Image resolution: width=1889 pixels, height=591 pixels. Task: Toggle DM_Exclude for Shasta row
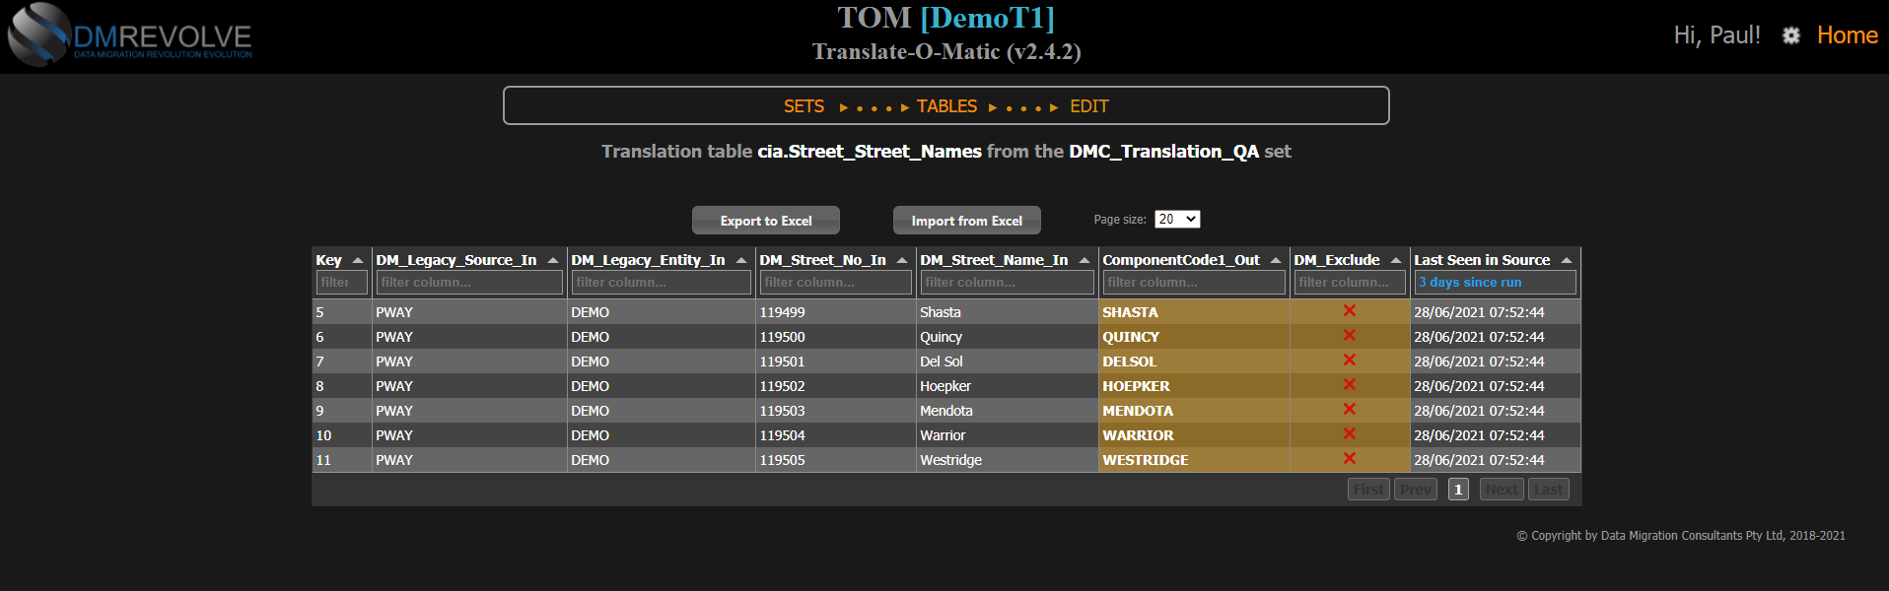point(1349,311)
